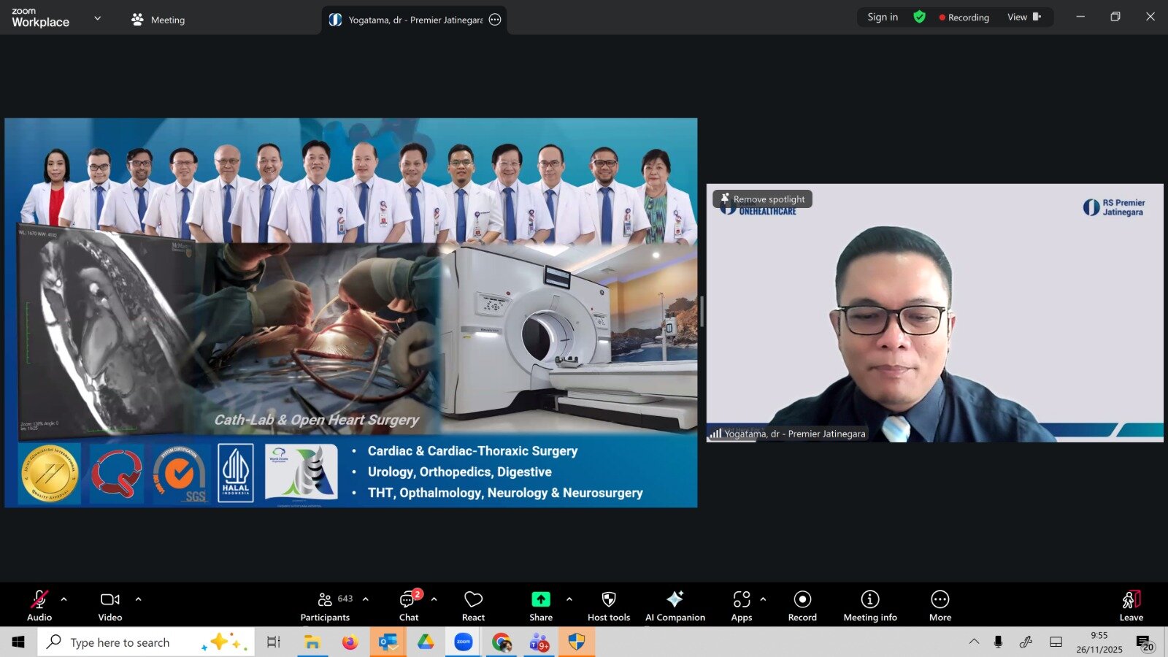The image size is (1168, 657).
Task: Open Zoom Workplace dropdown chevron
Action: [98, 18]
